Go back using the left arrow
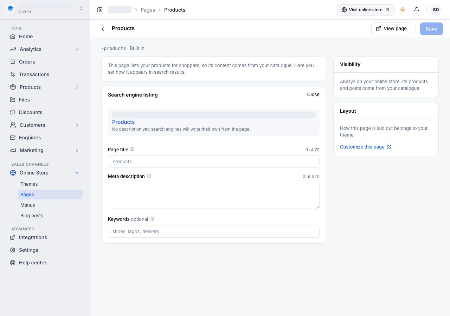This screenshot has height=316, width=450. tap(103, 29)
